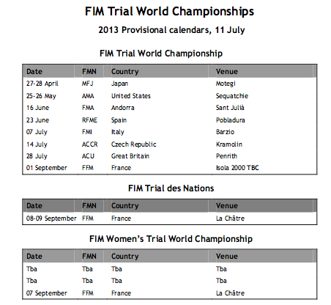The width and height of the screenshot is (331, 305).
Task: Click the Czech Republic country cell
Action: point(134,144)
